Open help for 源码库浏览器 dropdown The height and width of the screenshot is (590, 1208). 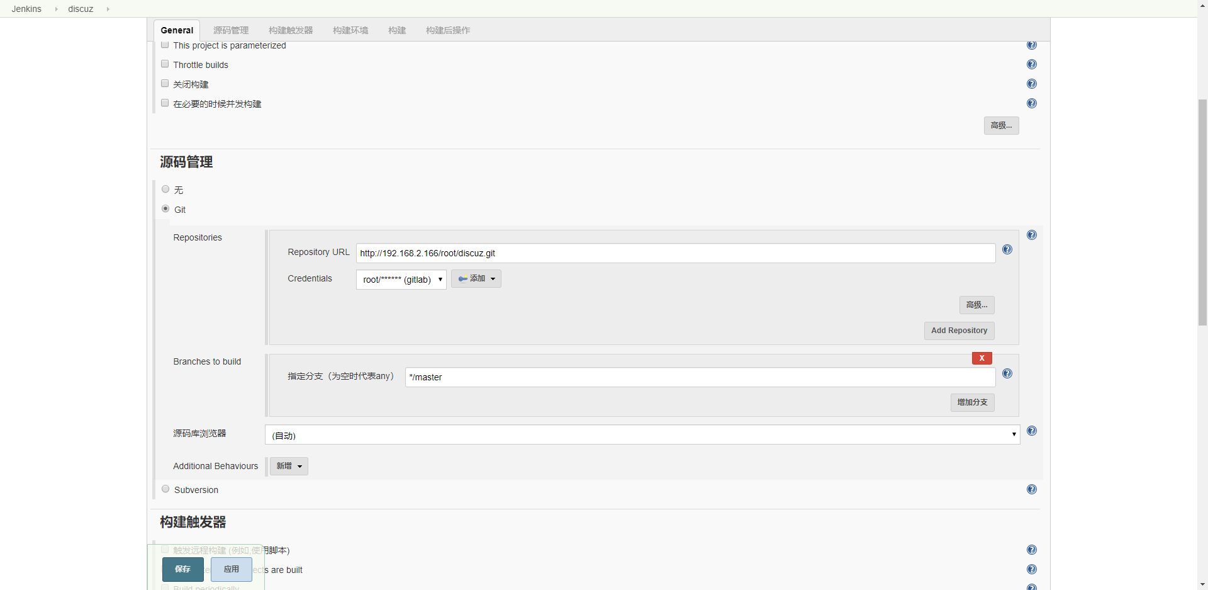click(x=1032, y=431)
